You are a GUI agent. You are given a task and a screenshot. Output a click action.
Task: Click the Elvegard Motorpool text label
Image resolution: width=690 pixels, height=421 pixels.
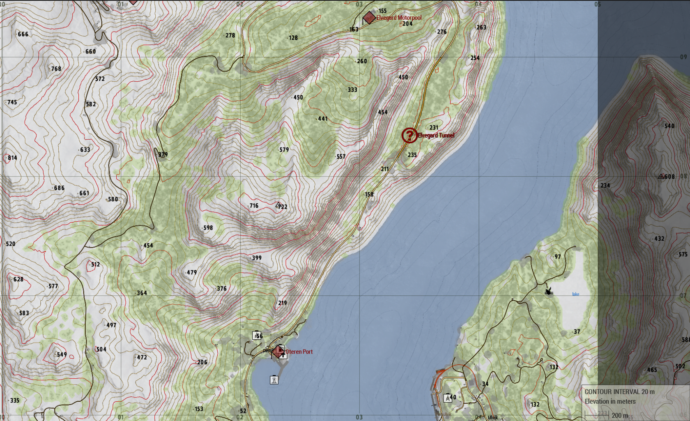click(x=399, y=18)
